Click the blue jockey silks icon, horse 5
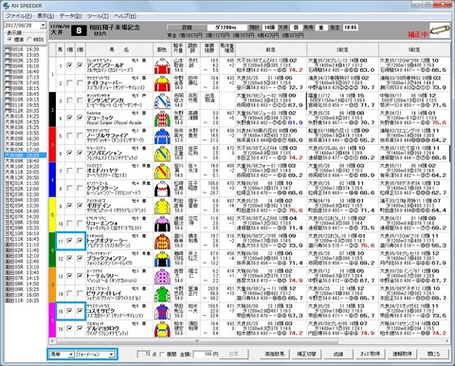The image size is (455, 366). [x=162, y=137]
